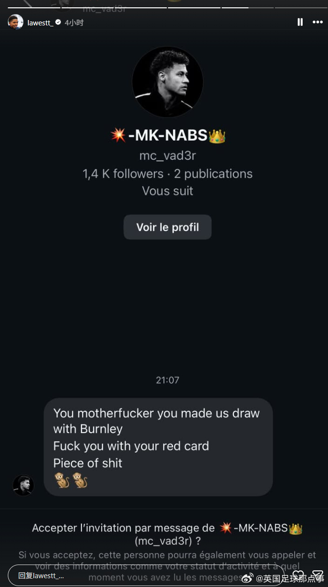Click the large MK-NABS profile picture
328x587 pixels.
pyautogui.click(x=167, y=82)
